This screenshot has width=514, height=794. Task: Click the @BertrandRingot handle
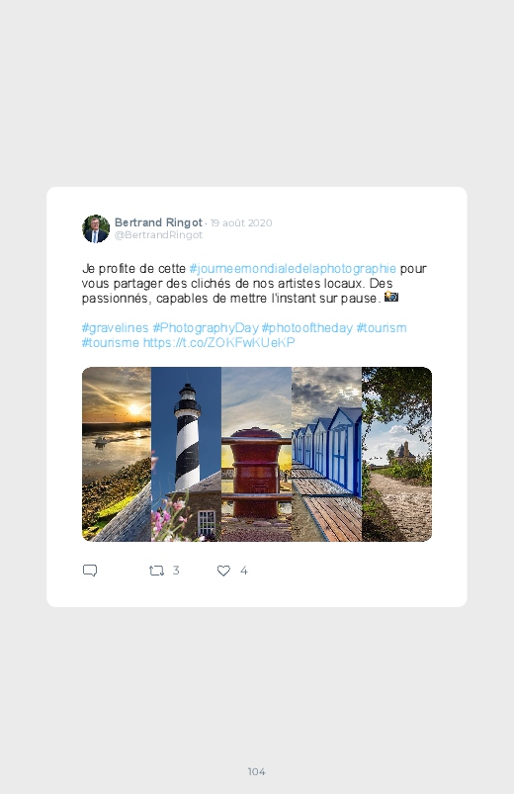[158, 235]
